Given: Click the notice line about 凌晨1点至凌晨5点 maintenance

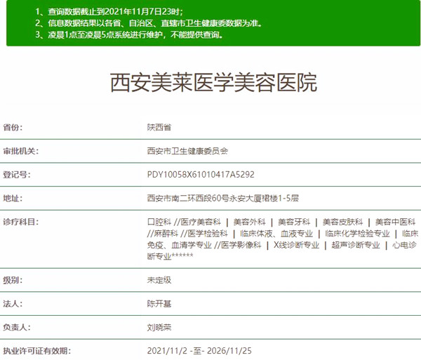Looking at the screenshot, I should coord(129,34).
